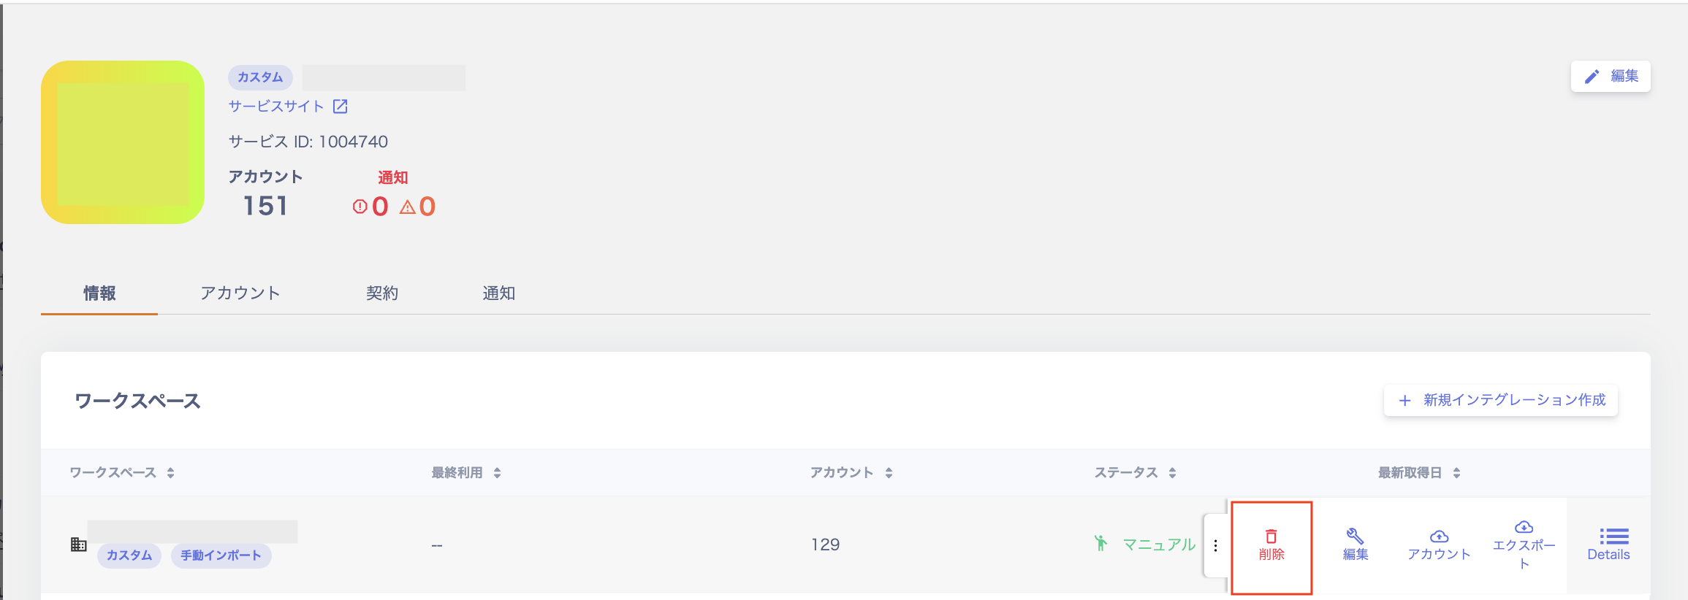Sort by the ステータス column
1688x600 pixels.
[1172, 473]
